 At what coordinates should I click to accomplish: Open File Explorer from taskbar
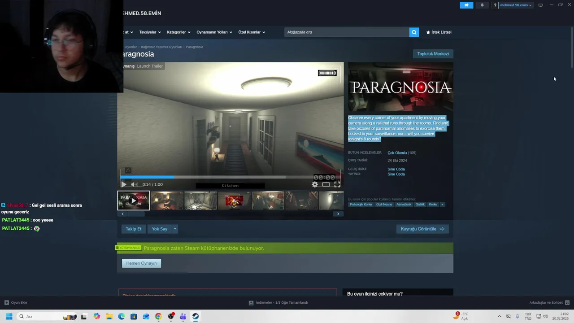[x=109, y=316]
